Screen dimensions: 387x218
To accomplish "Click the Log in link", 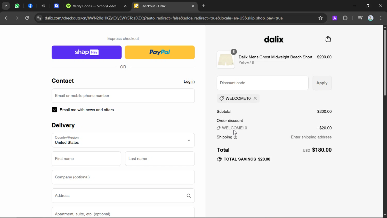I will point(189,81).
